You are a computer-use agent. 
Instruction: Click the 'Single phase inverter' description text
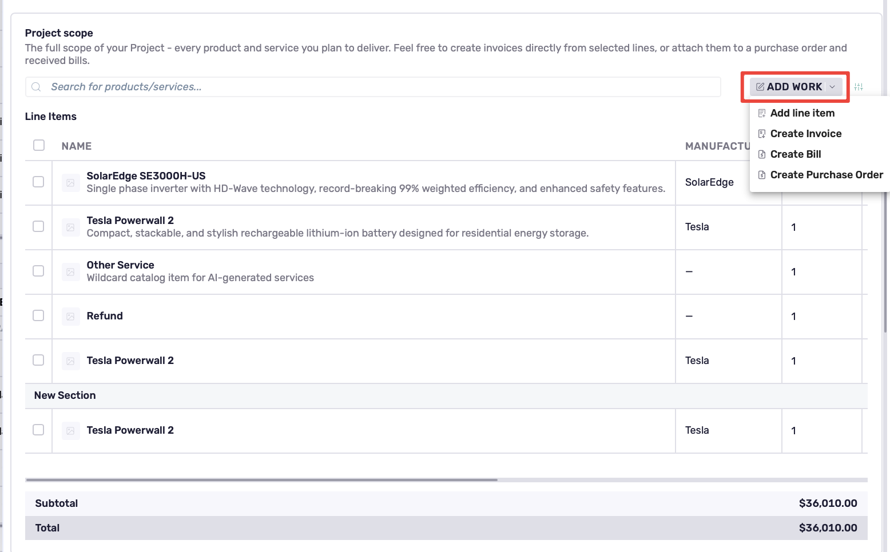376,189
